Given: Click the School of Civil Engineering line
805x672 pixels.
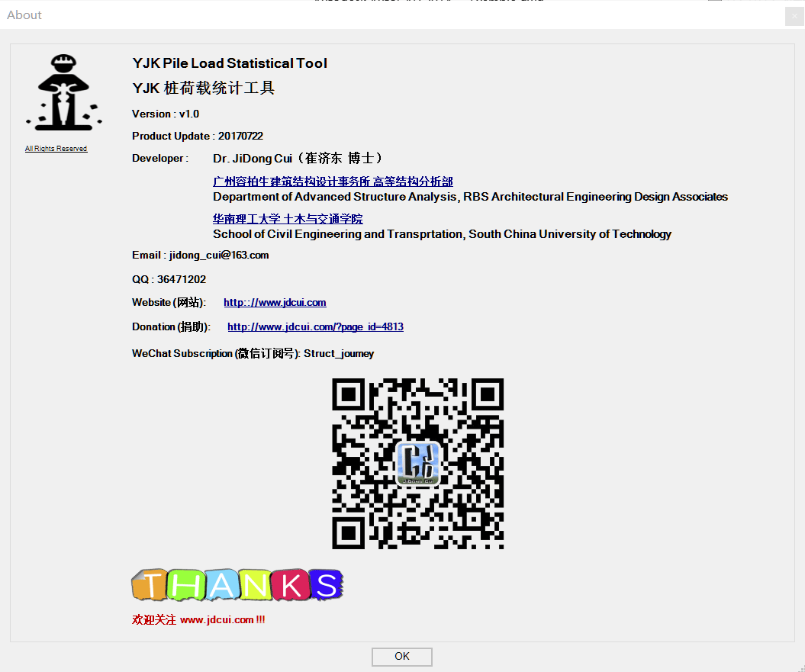Looking at the screenshot, I should [442, 234].
